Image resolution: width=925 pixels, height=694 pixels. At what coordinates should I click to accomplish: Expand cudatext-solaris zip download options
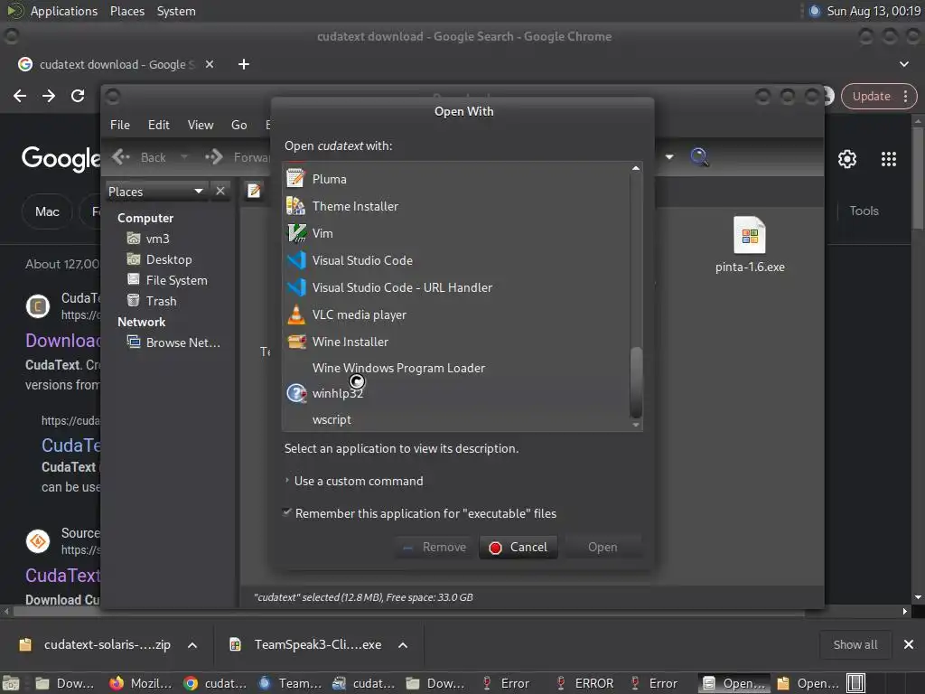[x=192, y=645]
